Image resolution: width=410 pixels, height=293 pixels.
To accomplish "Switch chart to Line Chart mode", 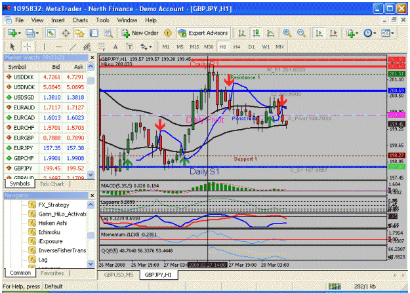I will pyautogui.click(x=270, y=33).
